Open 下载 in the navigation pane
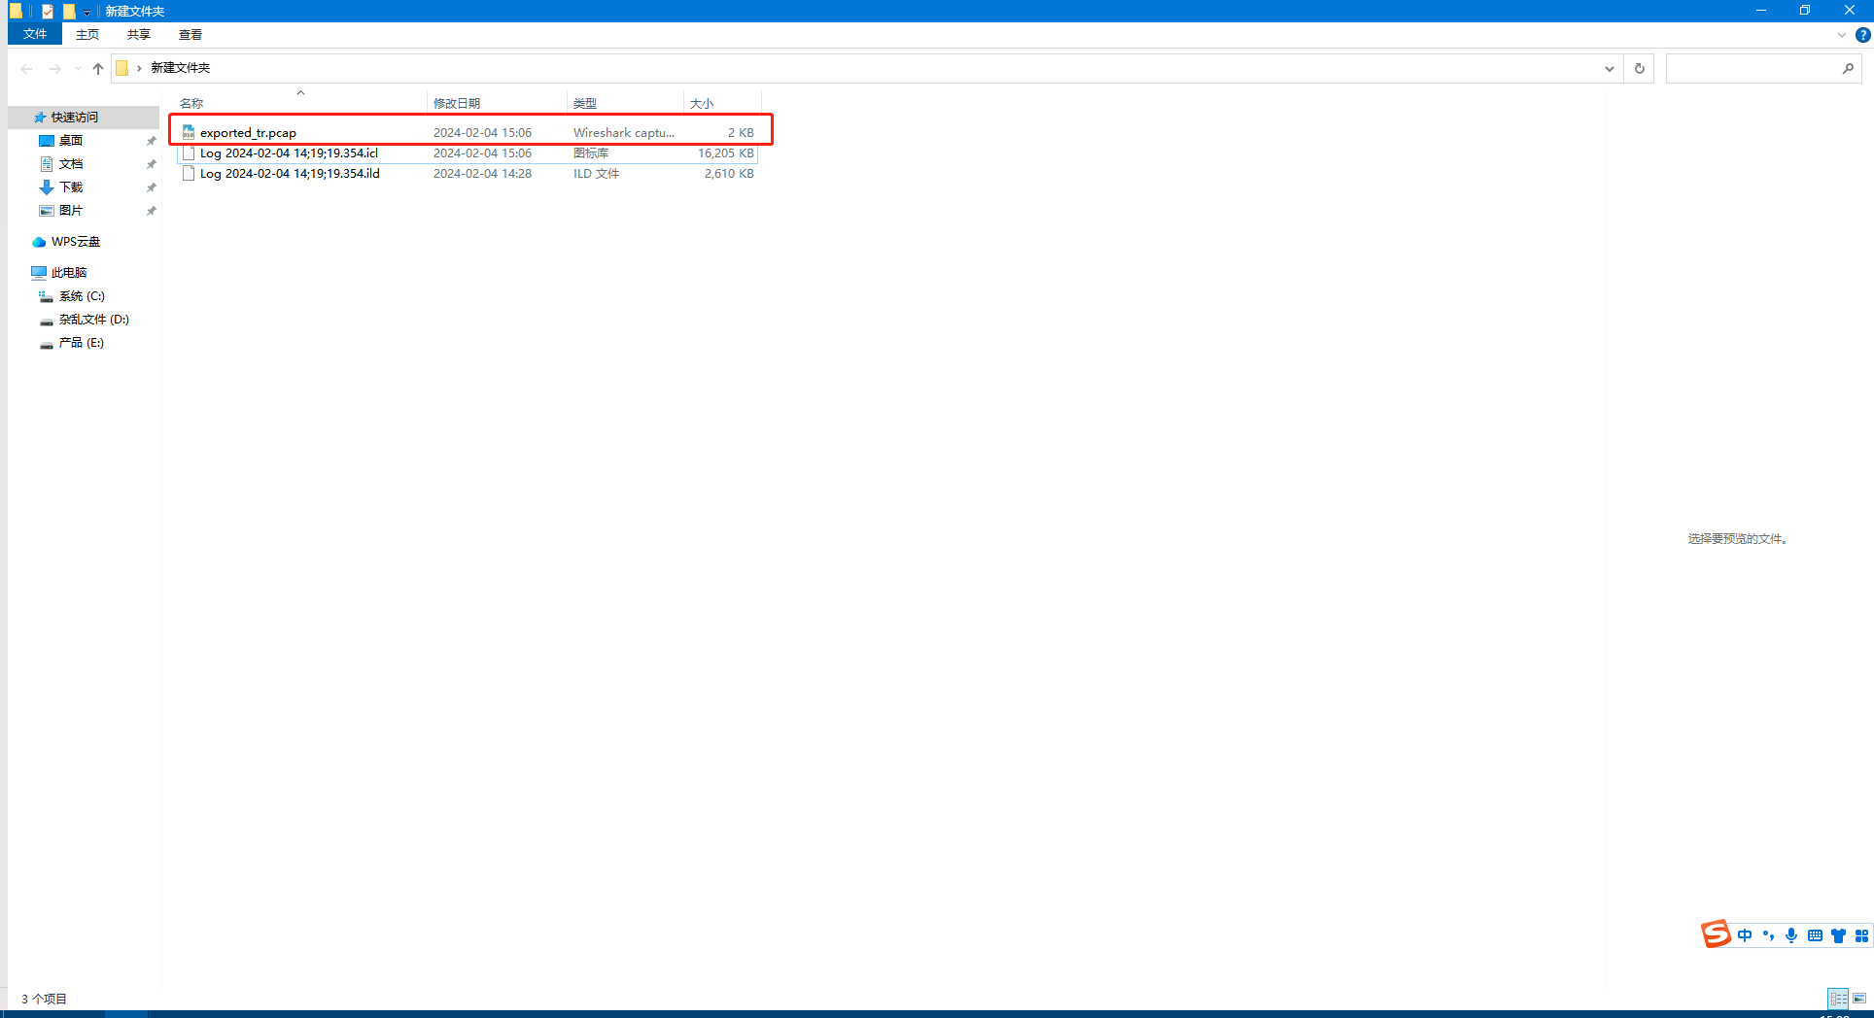The height and width of the screenshot is (1018, 1874). [71, 187]
